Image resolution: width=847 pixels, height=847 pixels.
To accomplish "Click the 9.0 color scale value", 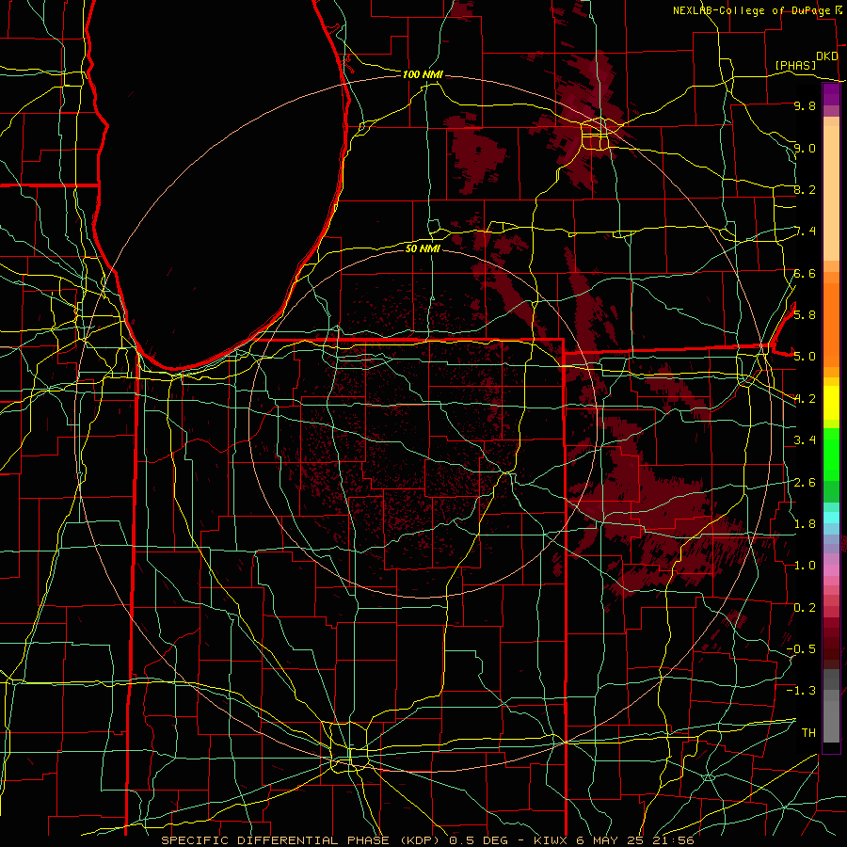I will pos(805,148).
